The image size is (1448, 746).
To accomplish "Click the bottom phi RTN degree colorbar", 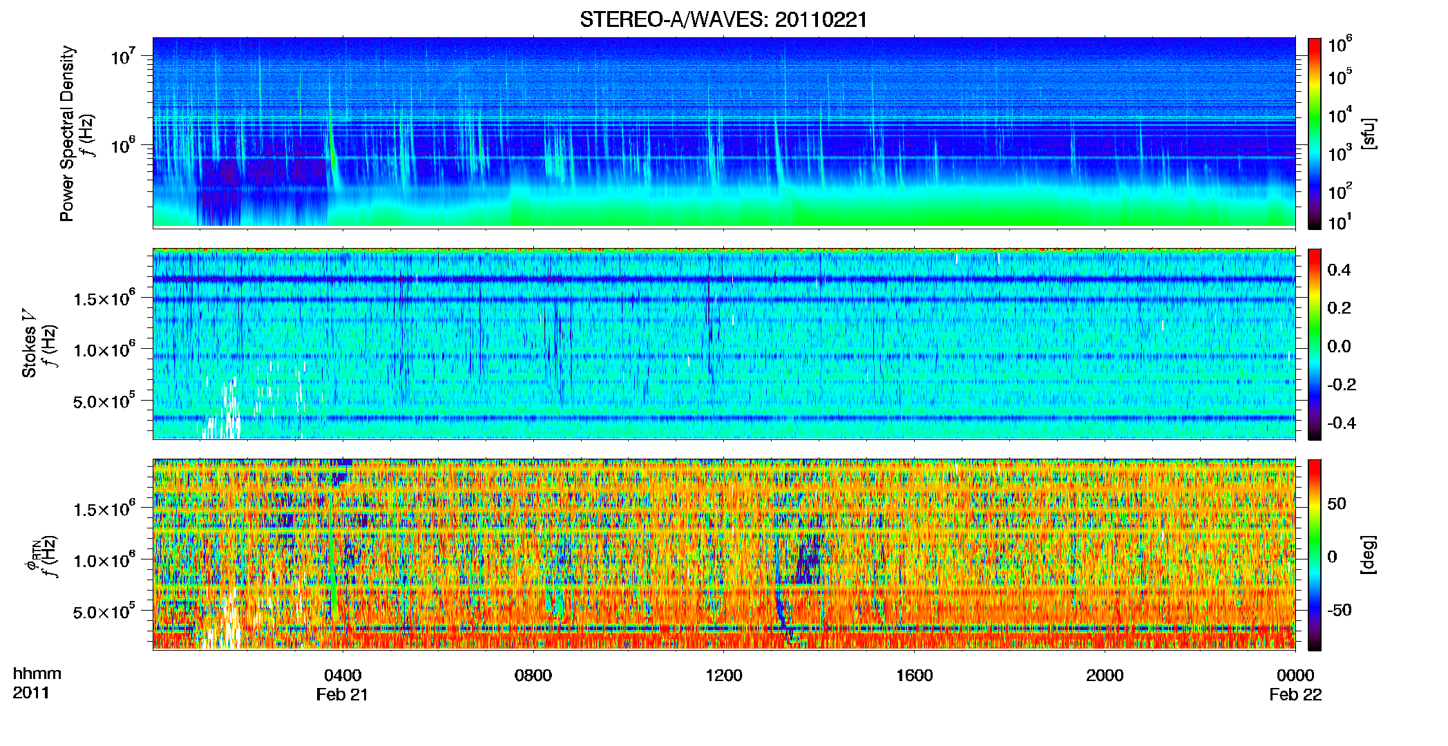I will click(1315, 555).
